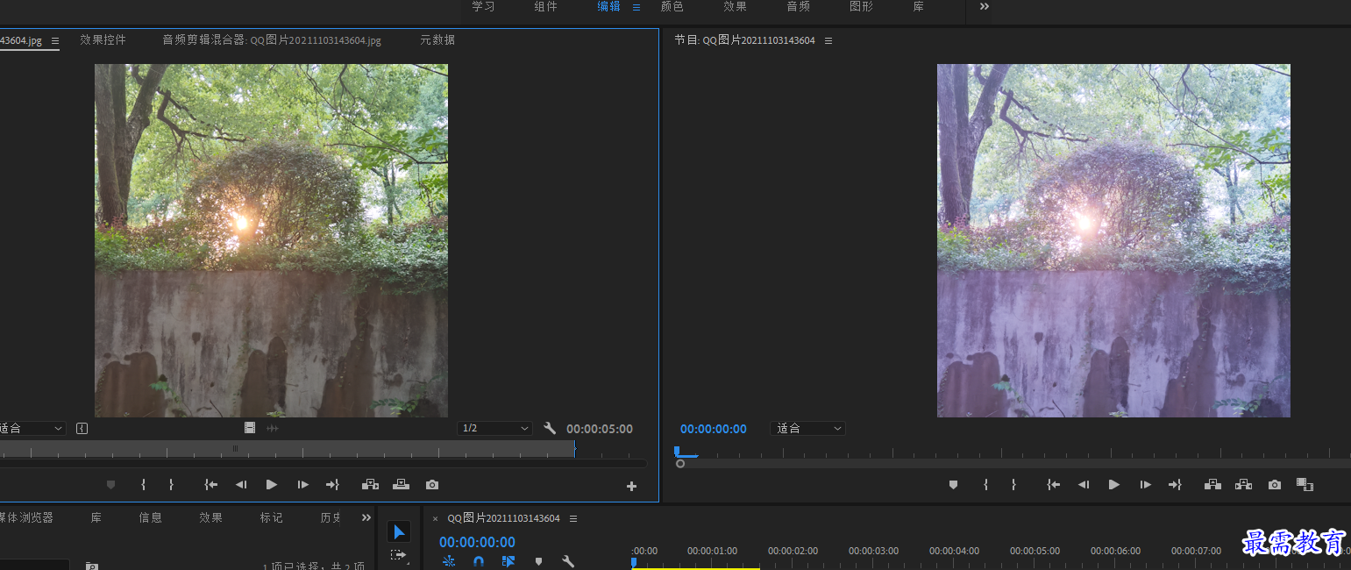Image resolution: width=1351 pixels, height=570 pixels.
Task: Toggle Comparison View in Program monitor
Action: click(x=1305, y=484)
